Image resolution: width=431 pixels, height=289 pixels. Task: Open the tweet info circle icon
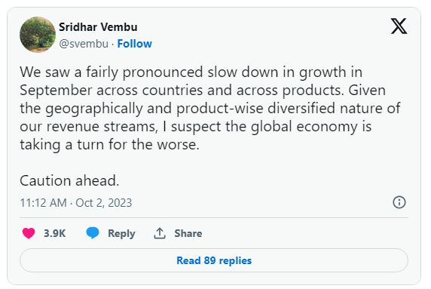399,202
